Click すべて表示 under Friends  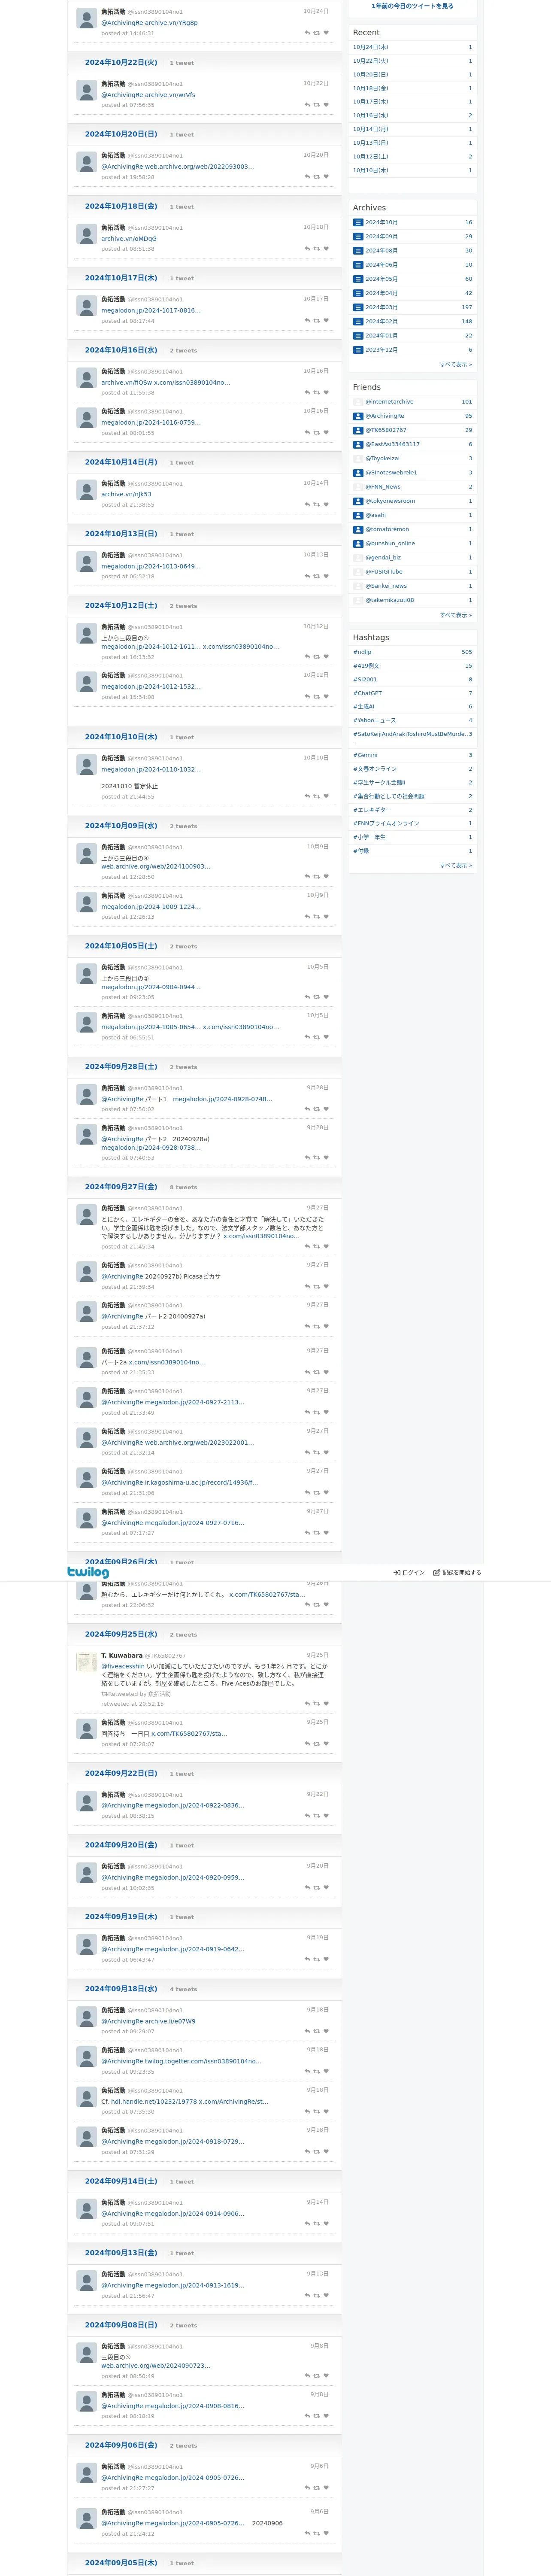456,615
